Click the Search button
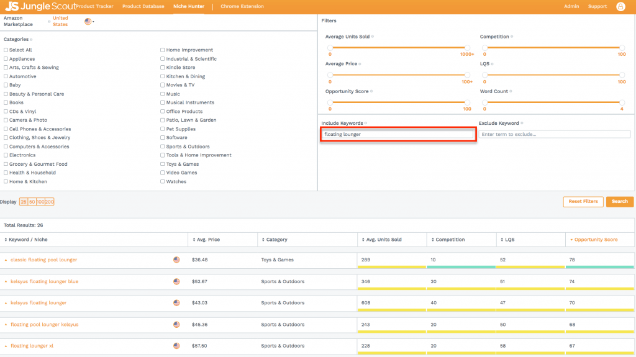The width and height of the screenshot is (636, 357). click(620, 202)
